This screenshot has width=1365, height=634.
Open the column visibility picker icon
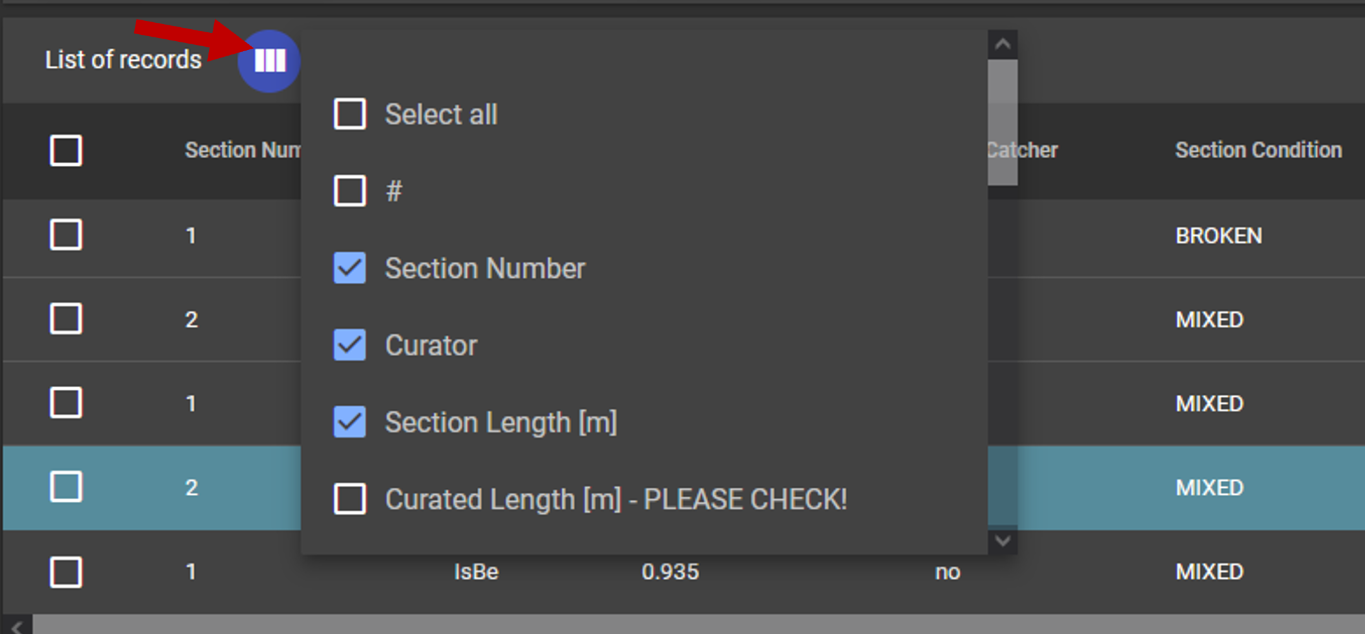pyautogui.click(x=268, y=61)
